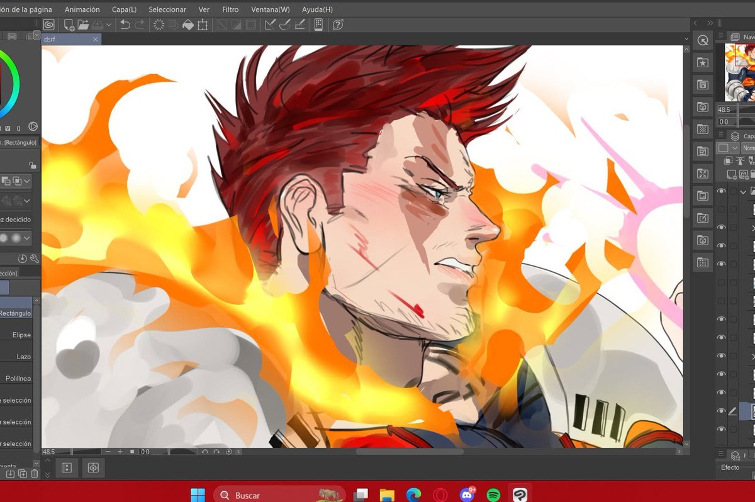Screen dimensions: 755x502
Task: Open the Clip Studio support help icon
Action: (338, 25)
